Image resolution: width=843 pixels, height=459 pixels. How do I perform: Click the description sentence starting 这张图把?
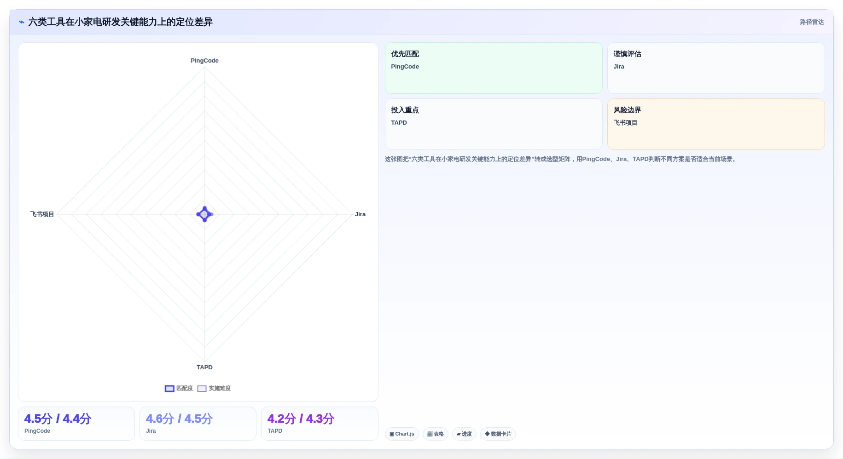(561, 159)
